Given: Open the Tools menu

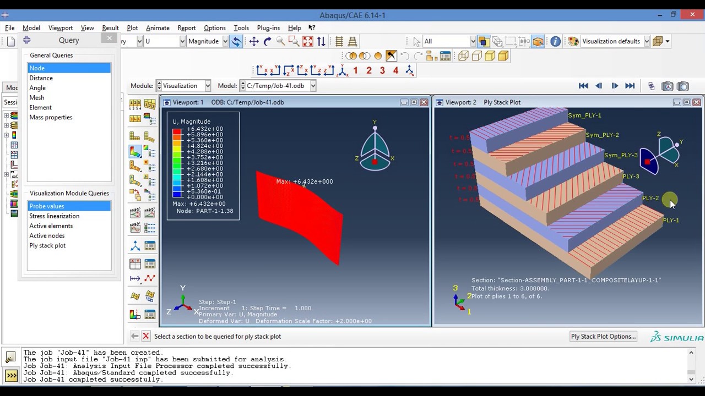Looking at the screenshot, I should coord(241,28).
